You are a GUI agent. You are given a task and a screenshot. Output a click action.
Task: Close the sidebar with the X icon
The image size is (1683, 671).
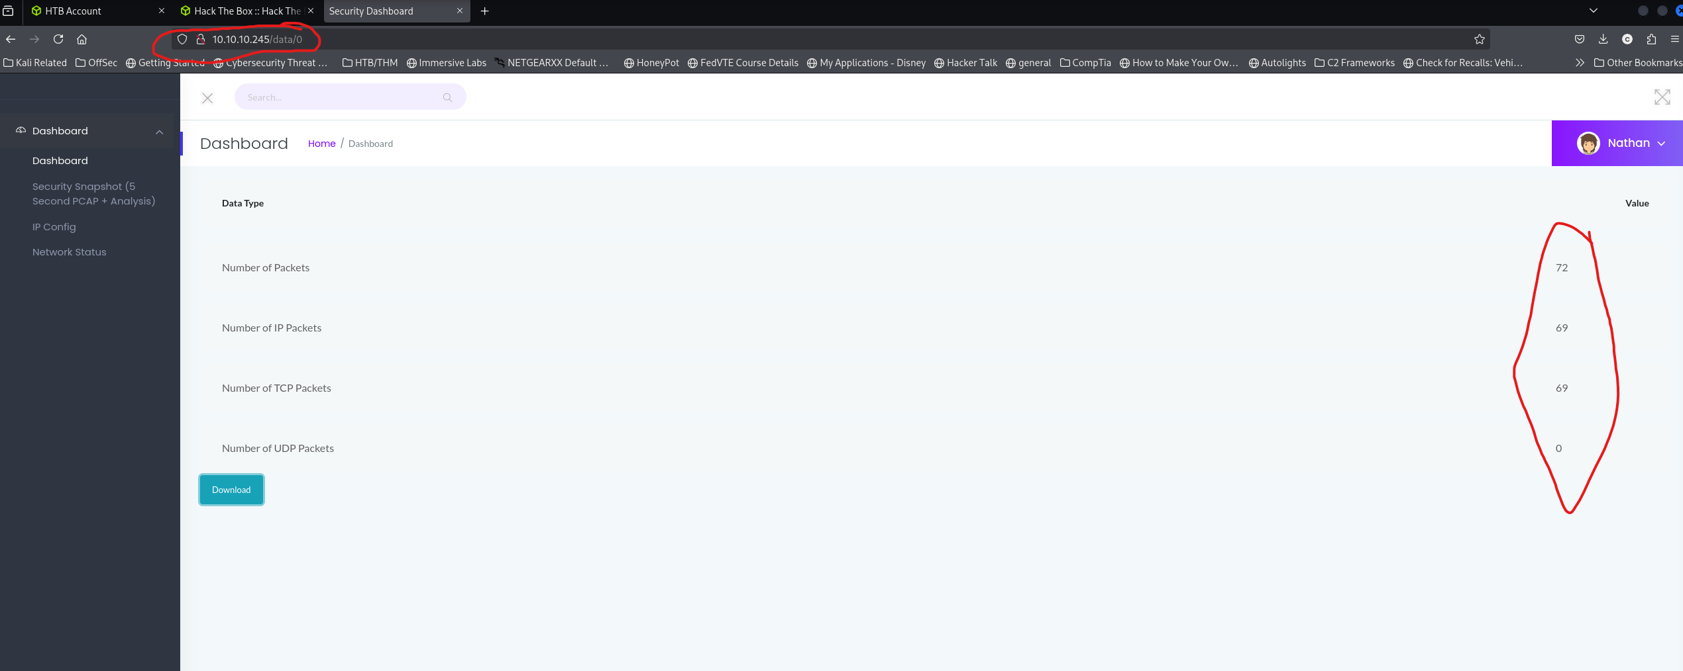(207, 98)
